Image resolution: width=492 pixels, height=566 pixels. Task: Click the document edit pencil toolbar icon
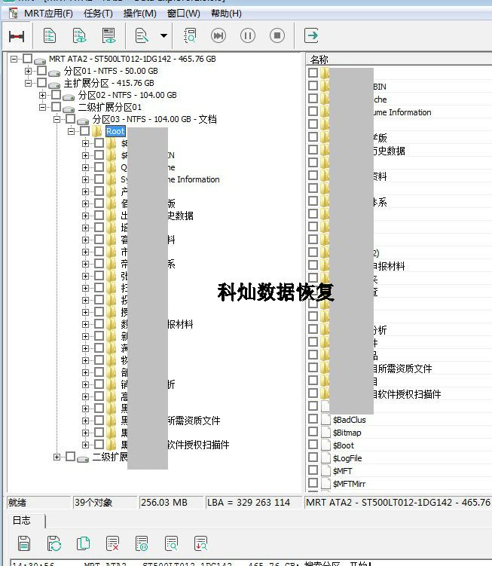142,35
